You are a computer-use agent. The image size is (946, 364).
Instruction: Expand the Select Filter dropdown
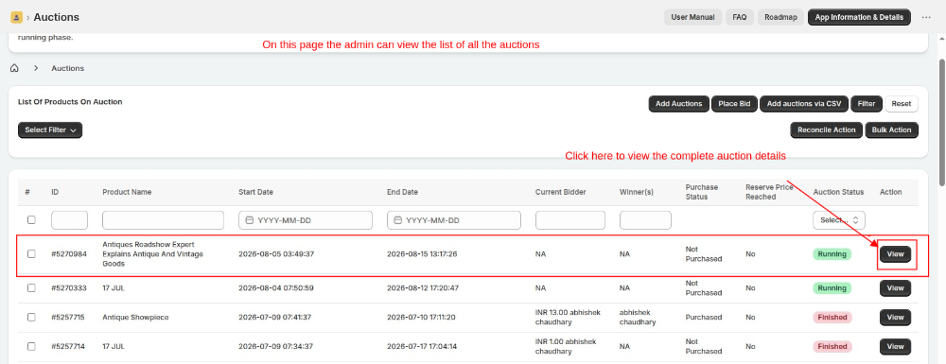click(x=50, y=130)
